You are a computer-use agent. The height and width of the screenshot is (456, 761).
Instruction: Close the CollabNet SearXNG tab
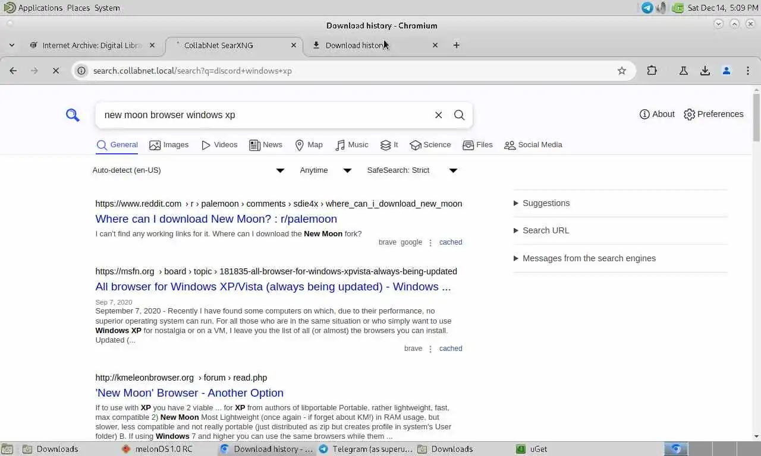[x=294, y=45]
